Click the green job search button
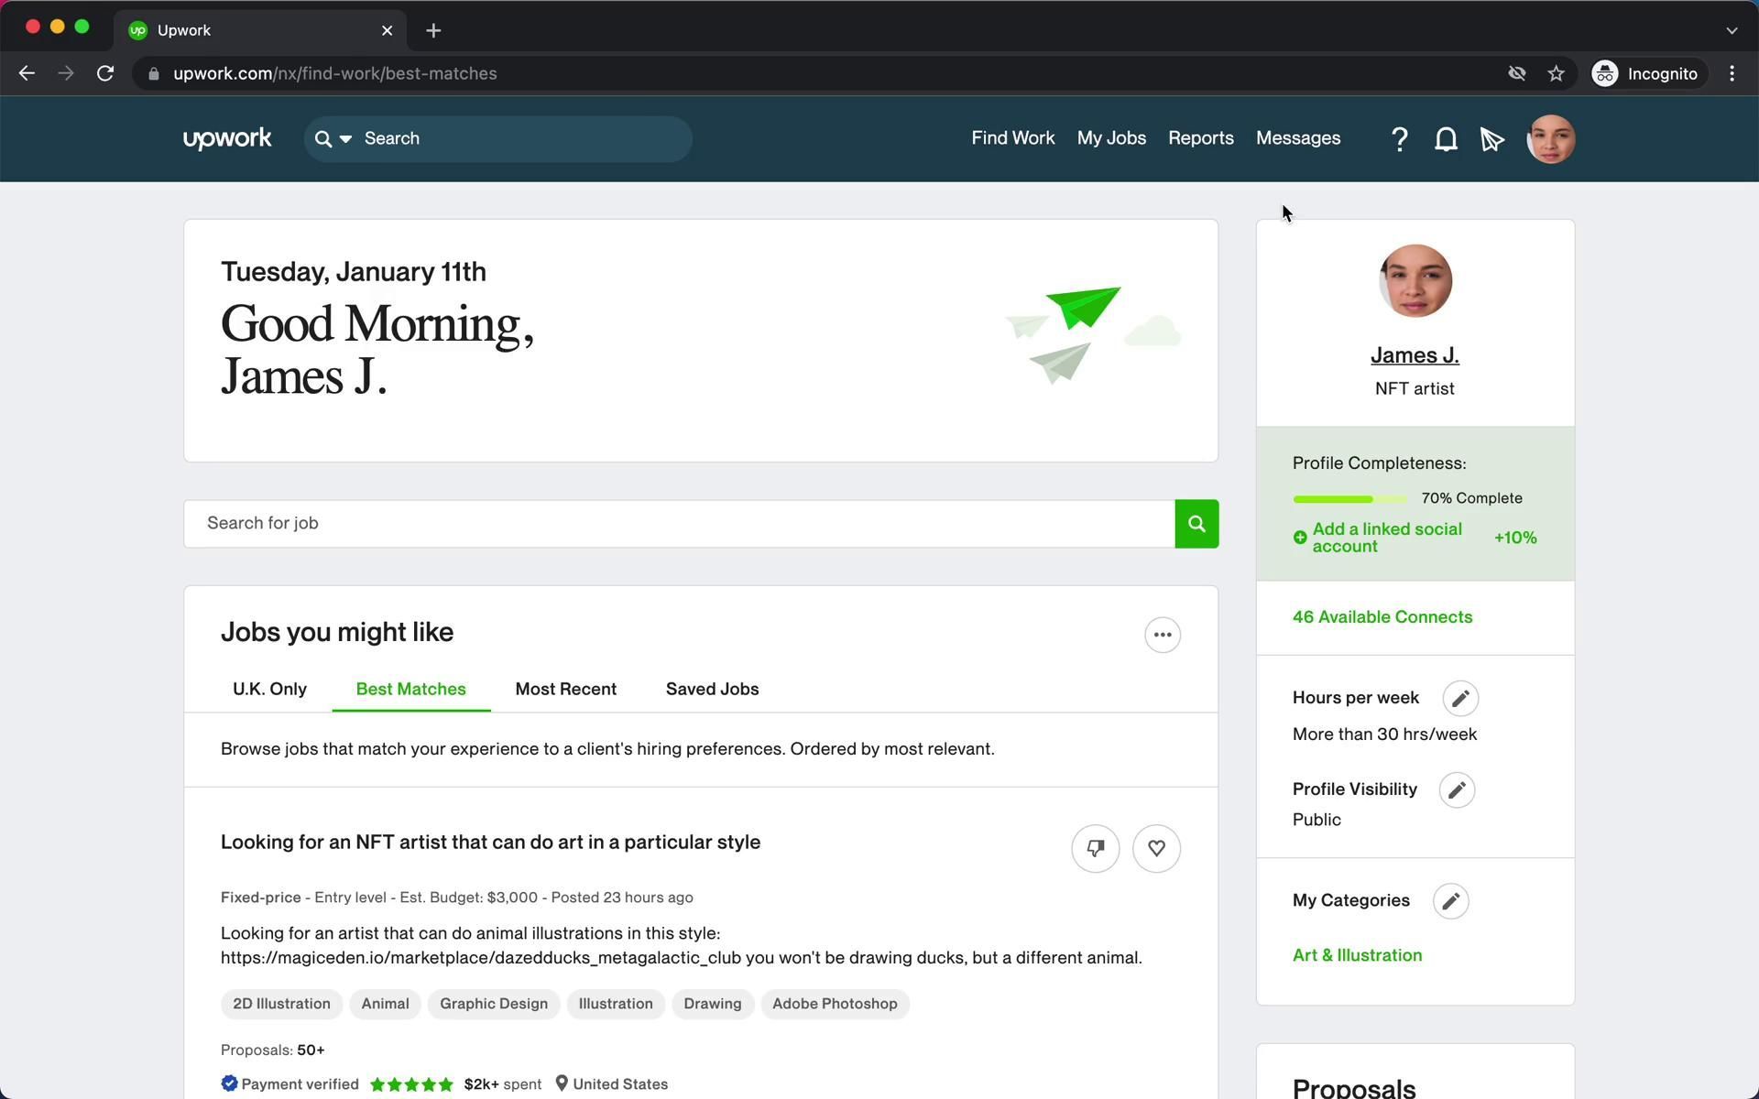This screenshot has width=1759, height=1099. click(x=1196, y=524)
